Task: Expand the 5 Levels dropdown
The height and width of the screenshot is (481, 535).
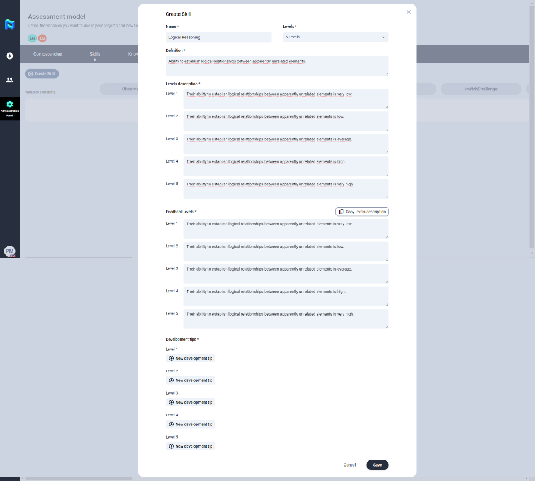Action: 335,37
